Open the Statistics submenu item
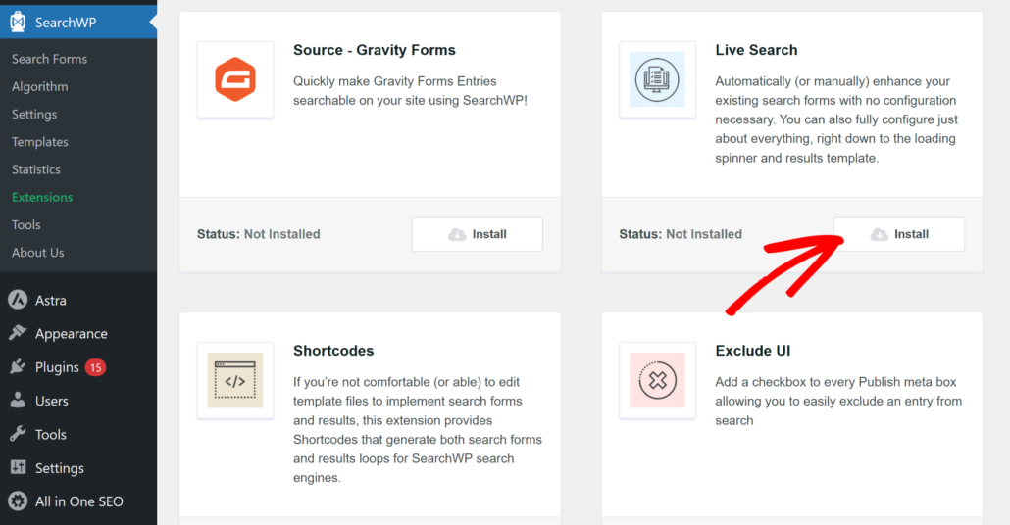The image size is (1010, 525). pos(36,169)
